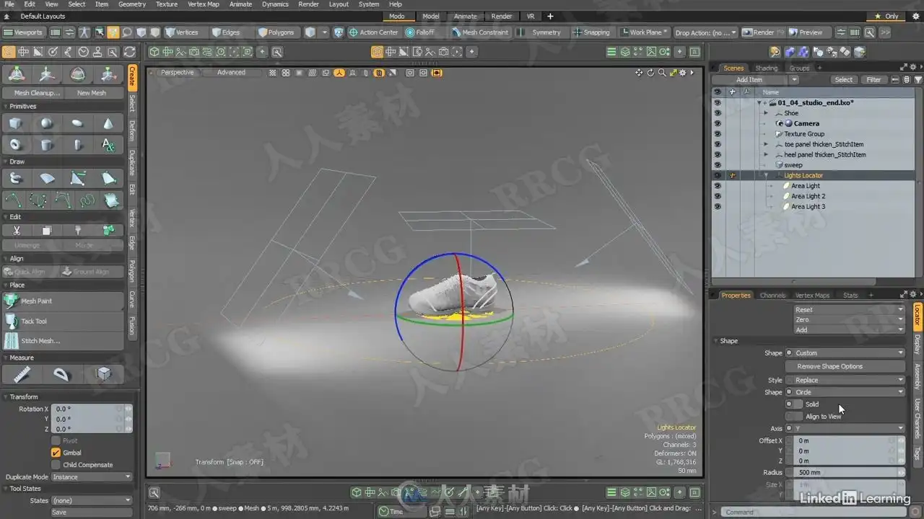Click the Preview toolbar button
This screenshot has height=519, width=924.
tap(806, 32)
